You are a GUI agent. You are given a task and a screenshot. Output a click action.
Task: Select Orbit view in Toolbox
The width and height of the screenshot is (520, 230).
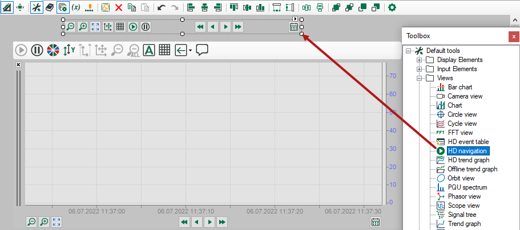click(462, 178)
